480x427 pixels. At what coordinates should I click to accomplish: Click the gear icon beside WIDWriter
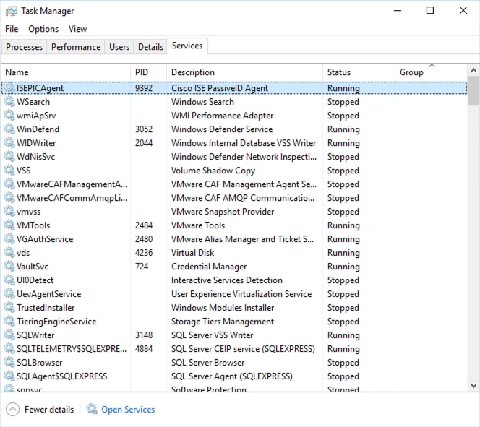click(9, 143)
